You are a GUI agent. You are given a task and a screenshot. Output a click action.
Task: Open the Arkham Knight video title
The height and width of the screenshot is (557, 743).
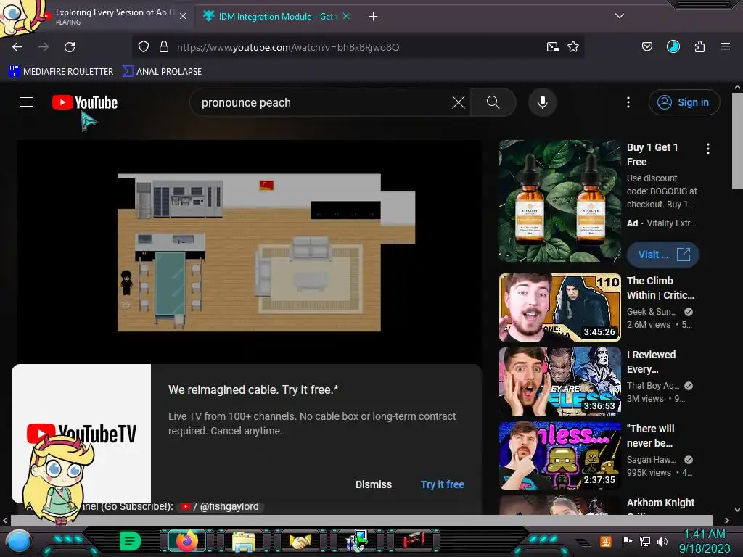click(660, 503)
